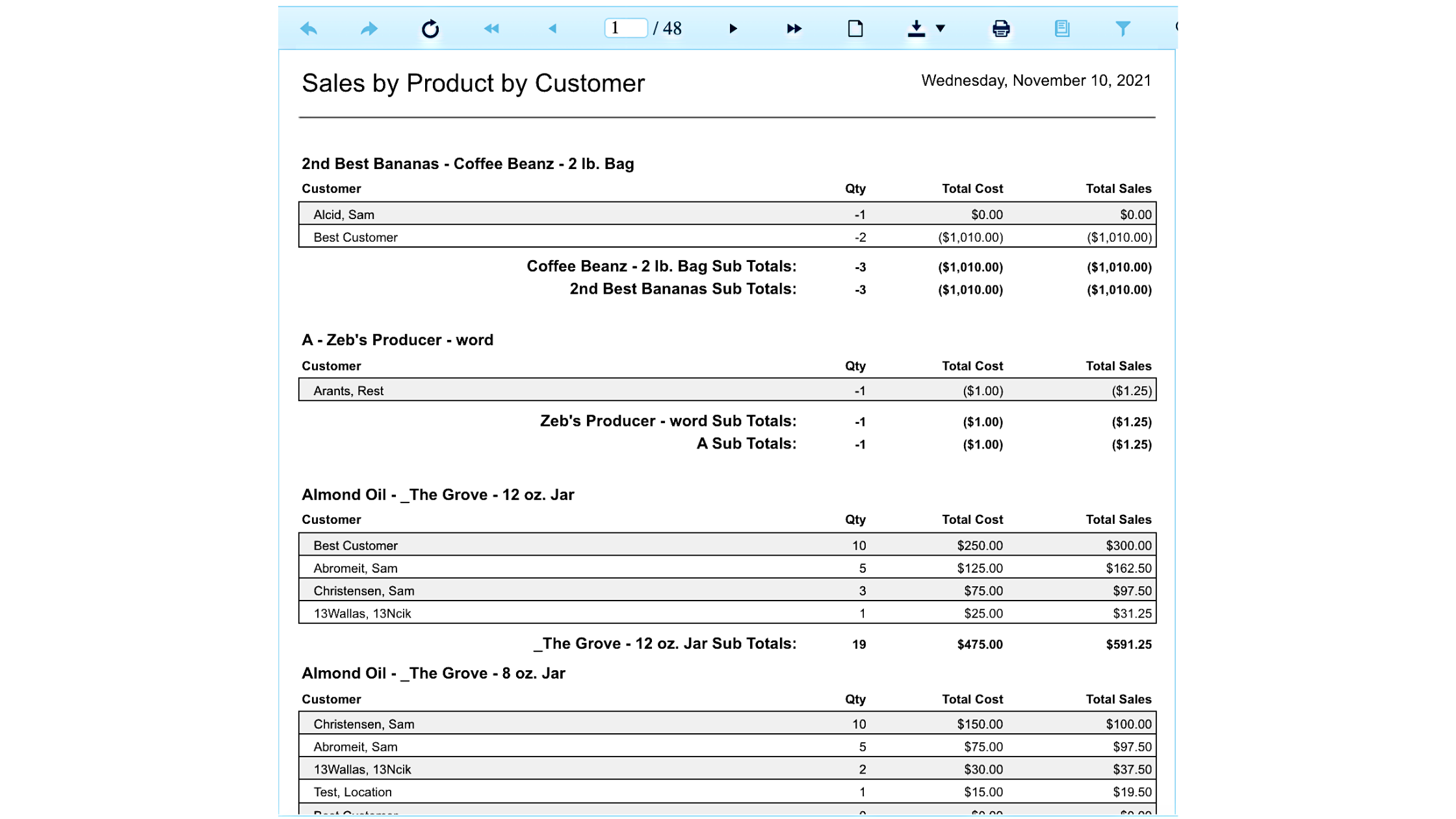Go to the previous report page
The width and height of the screenshot is (1456, 819).
(x=552, y=29)
